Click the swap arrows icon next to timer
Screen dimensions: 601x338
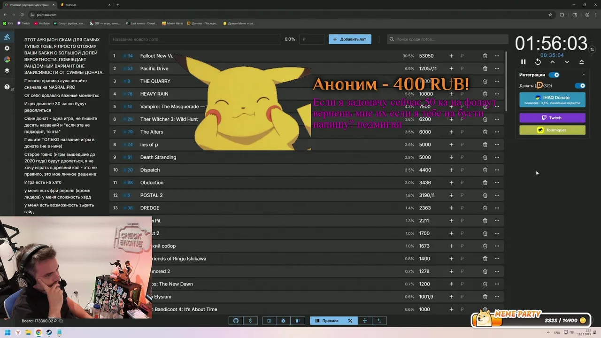pos(592,49)
